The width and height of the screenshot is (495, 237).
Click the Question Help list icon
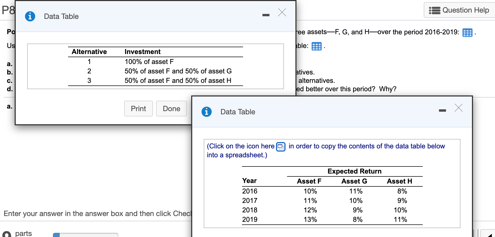pyautogui.click(x=434, y=10)
